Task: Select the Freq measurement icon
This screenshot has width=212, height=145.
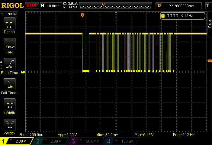Action: tap(9, 44)
